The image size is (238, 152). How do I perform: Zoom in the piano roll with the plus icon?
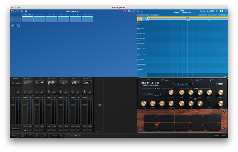(x=205, y=11)
